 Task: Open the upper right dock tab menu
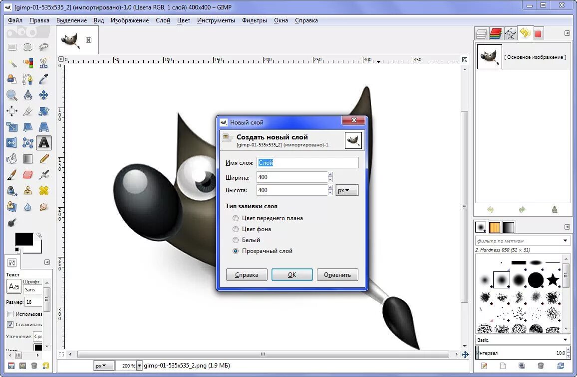567,33
